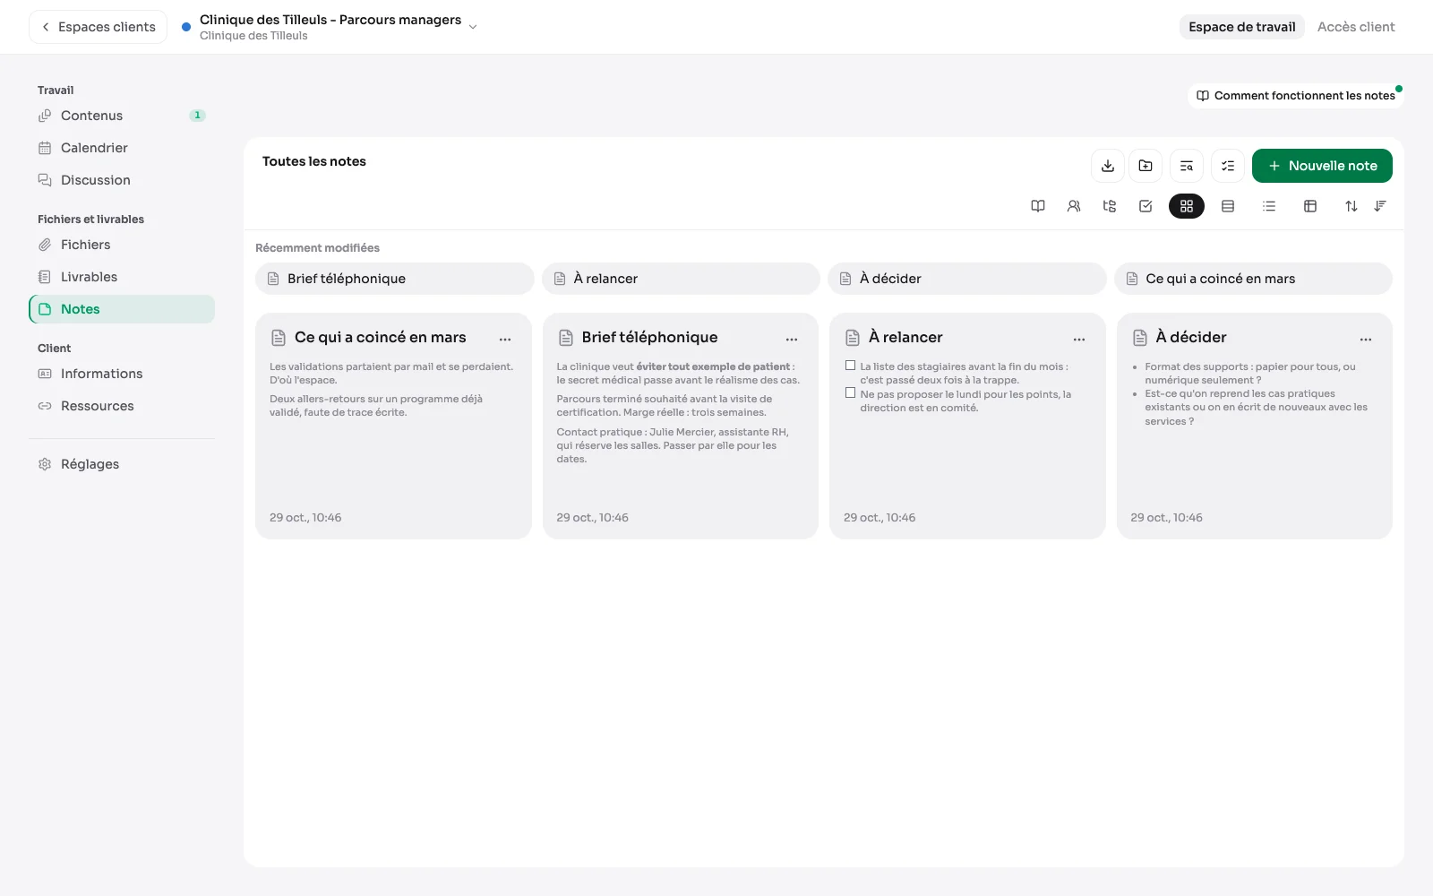Screen dimensions: 1433x896
Task: Open Ressources in the sidebar
Action: pos(122,406)
